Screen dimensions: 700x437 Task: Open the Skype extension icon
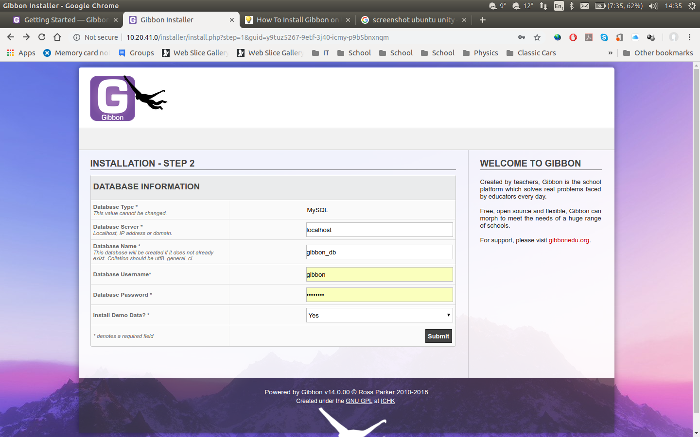(604, 37)
